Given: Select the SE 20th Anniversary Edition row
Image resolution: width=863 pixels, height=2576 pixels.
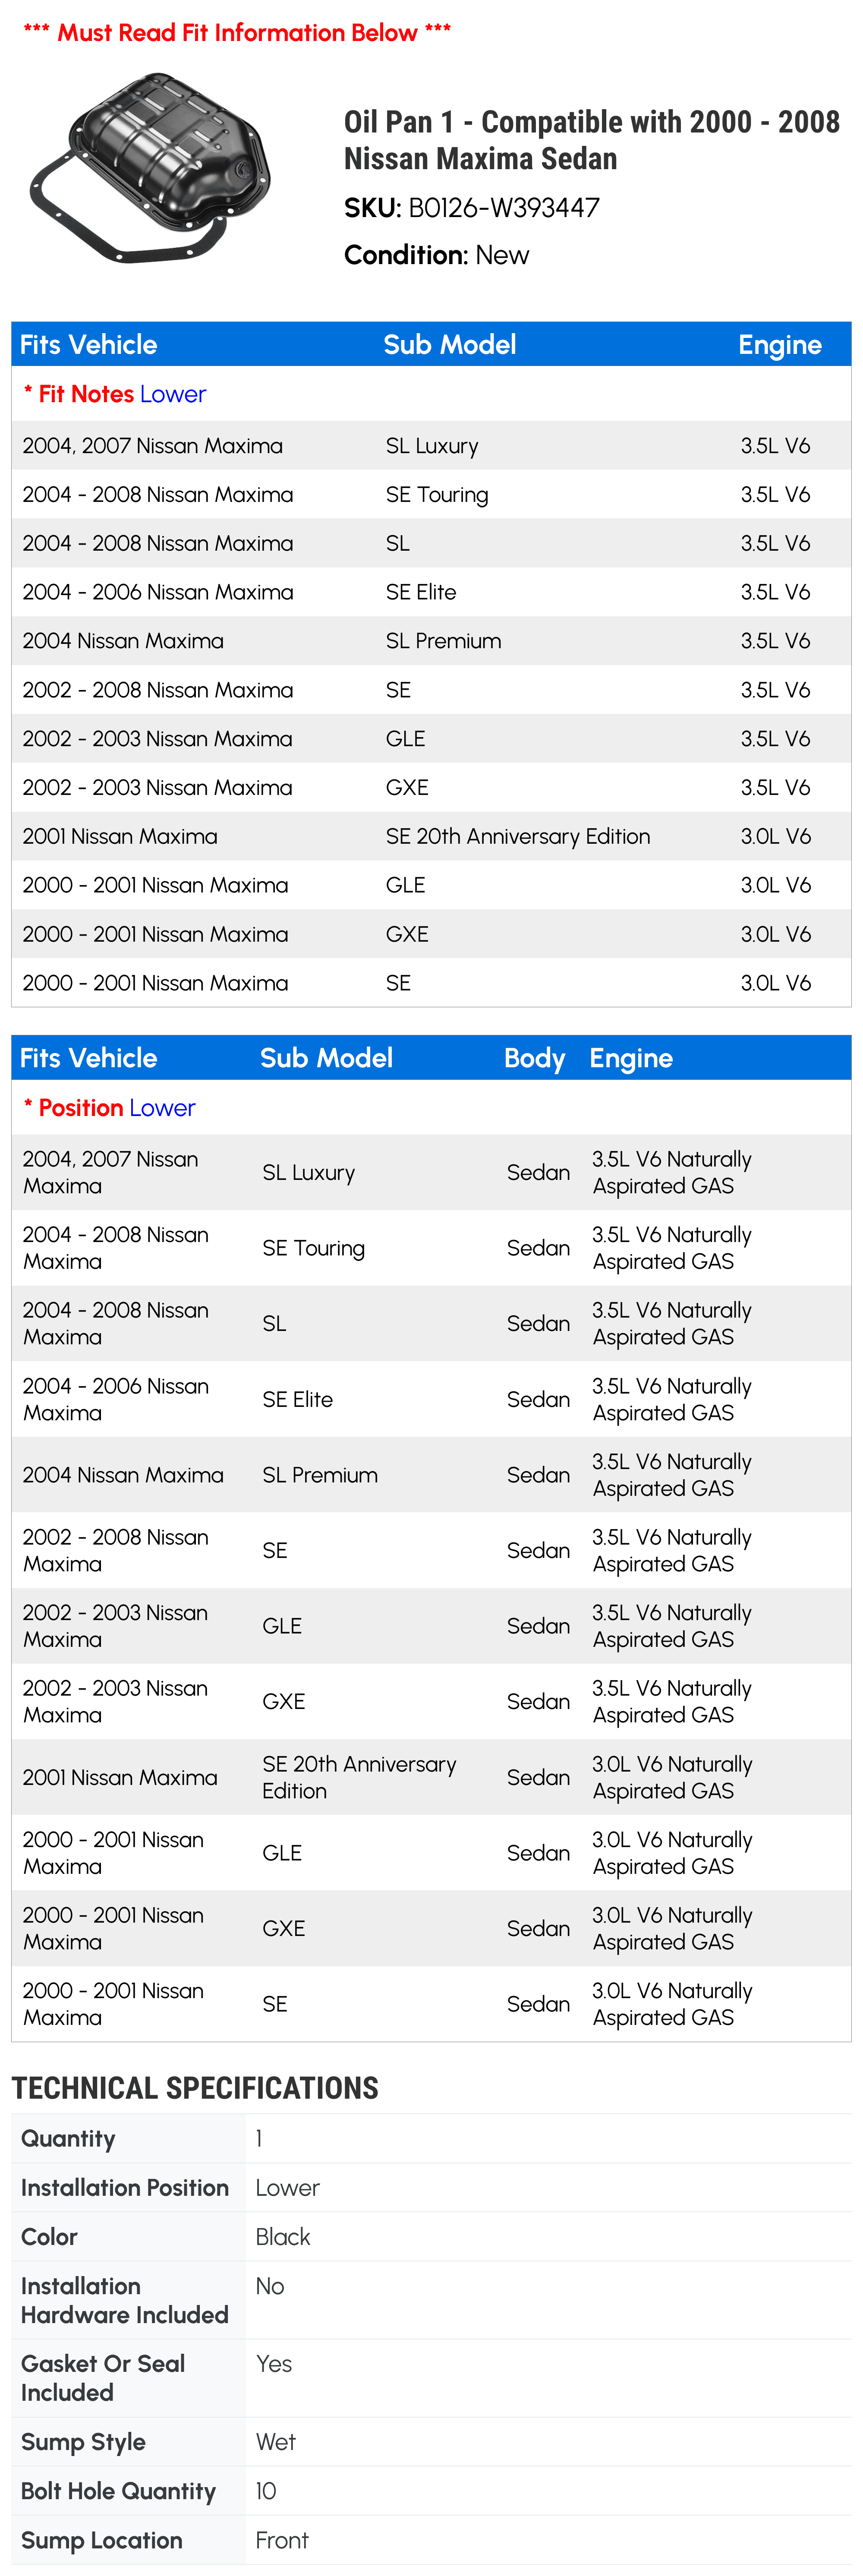Looking at the screenshot, I should point(431,836).
